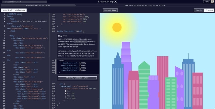The width and height of the screenshot is (215, 109).
Task: Open the user profile avatar
Action: pos(212,2)
